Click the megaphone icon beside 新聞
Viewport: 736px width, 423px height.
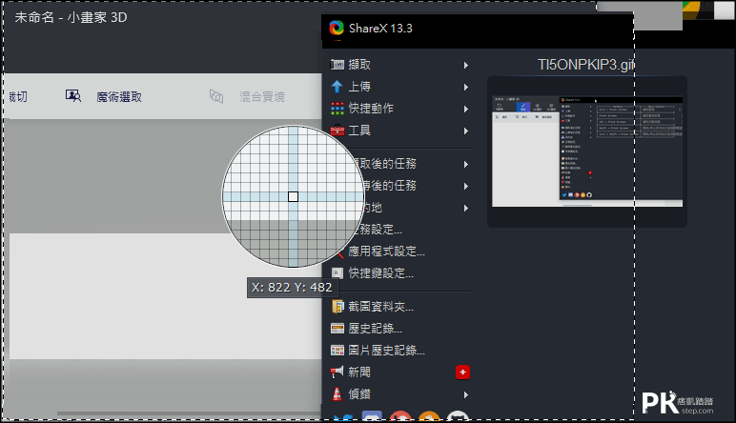point(337,373)
